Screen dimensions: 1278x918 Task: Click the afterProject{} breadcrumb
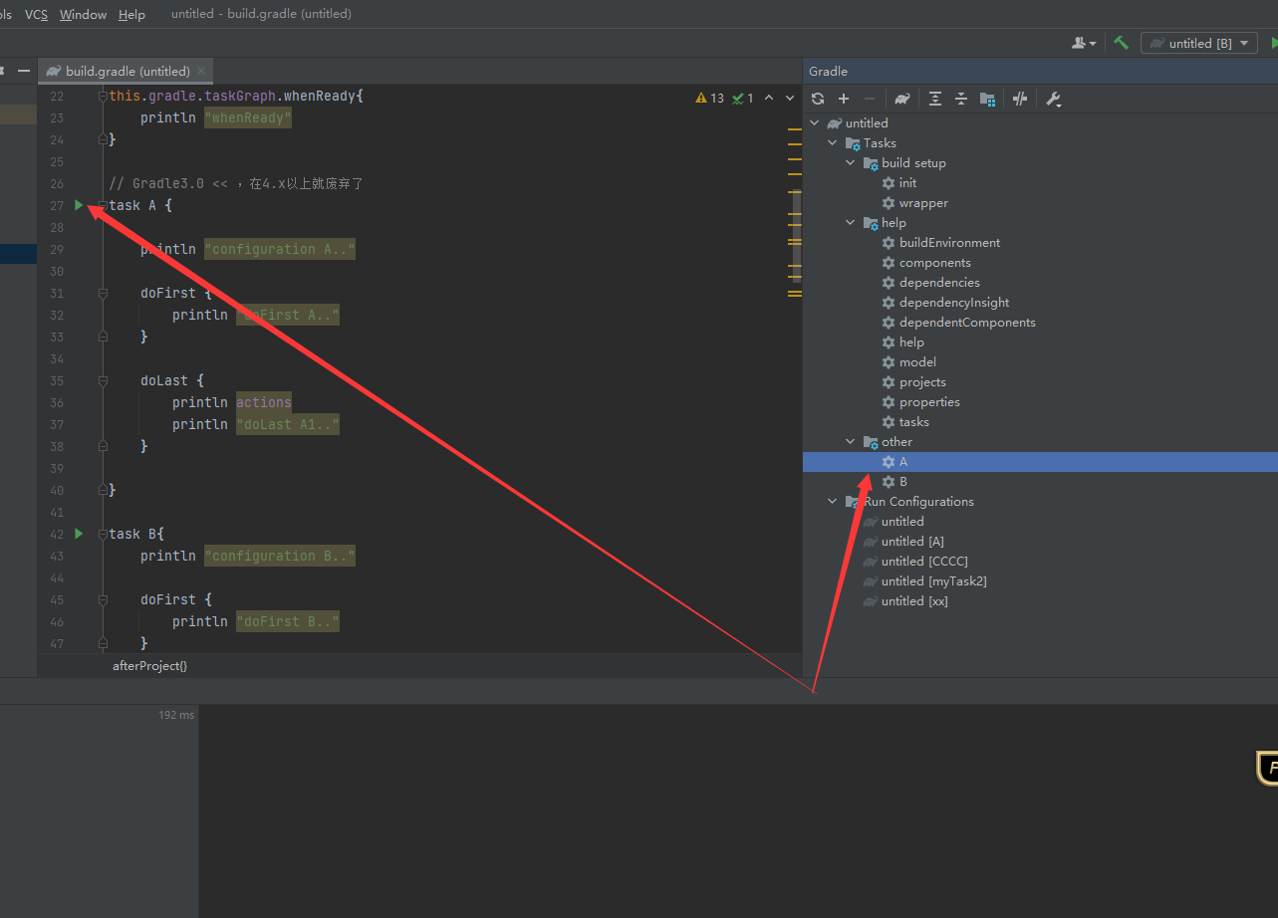coord(149,665)
